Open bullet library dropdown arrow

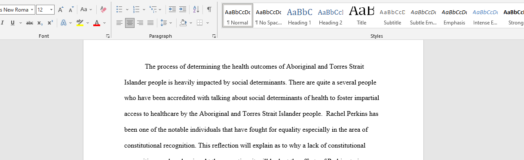(x=127, y=9)
